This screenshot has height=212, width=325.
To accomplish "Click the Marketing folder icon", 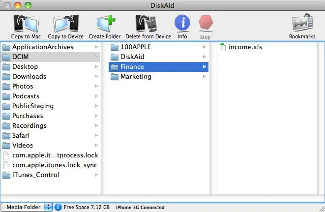I will (x=115, y=77).
